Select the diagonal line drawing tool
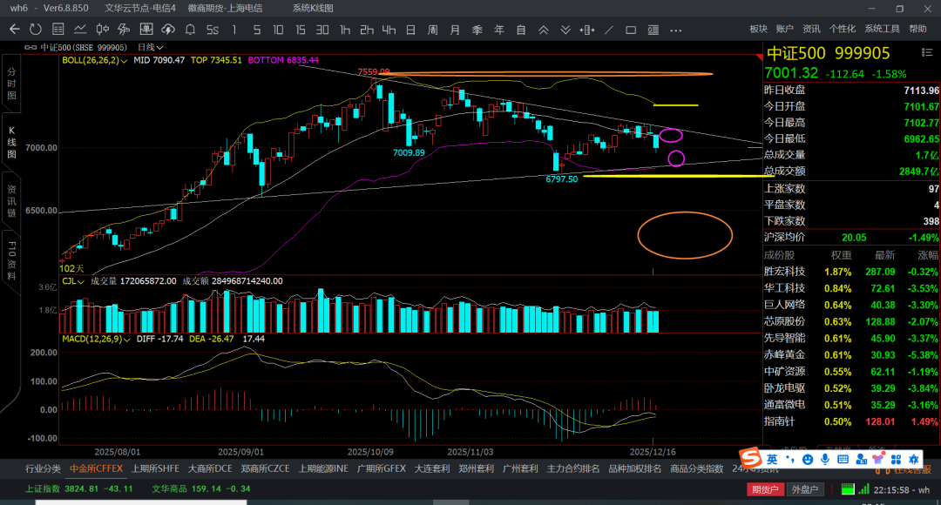 click(x=609, y=30)
